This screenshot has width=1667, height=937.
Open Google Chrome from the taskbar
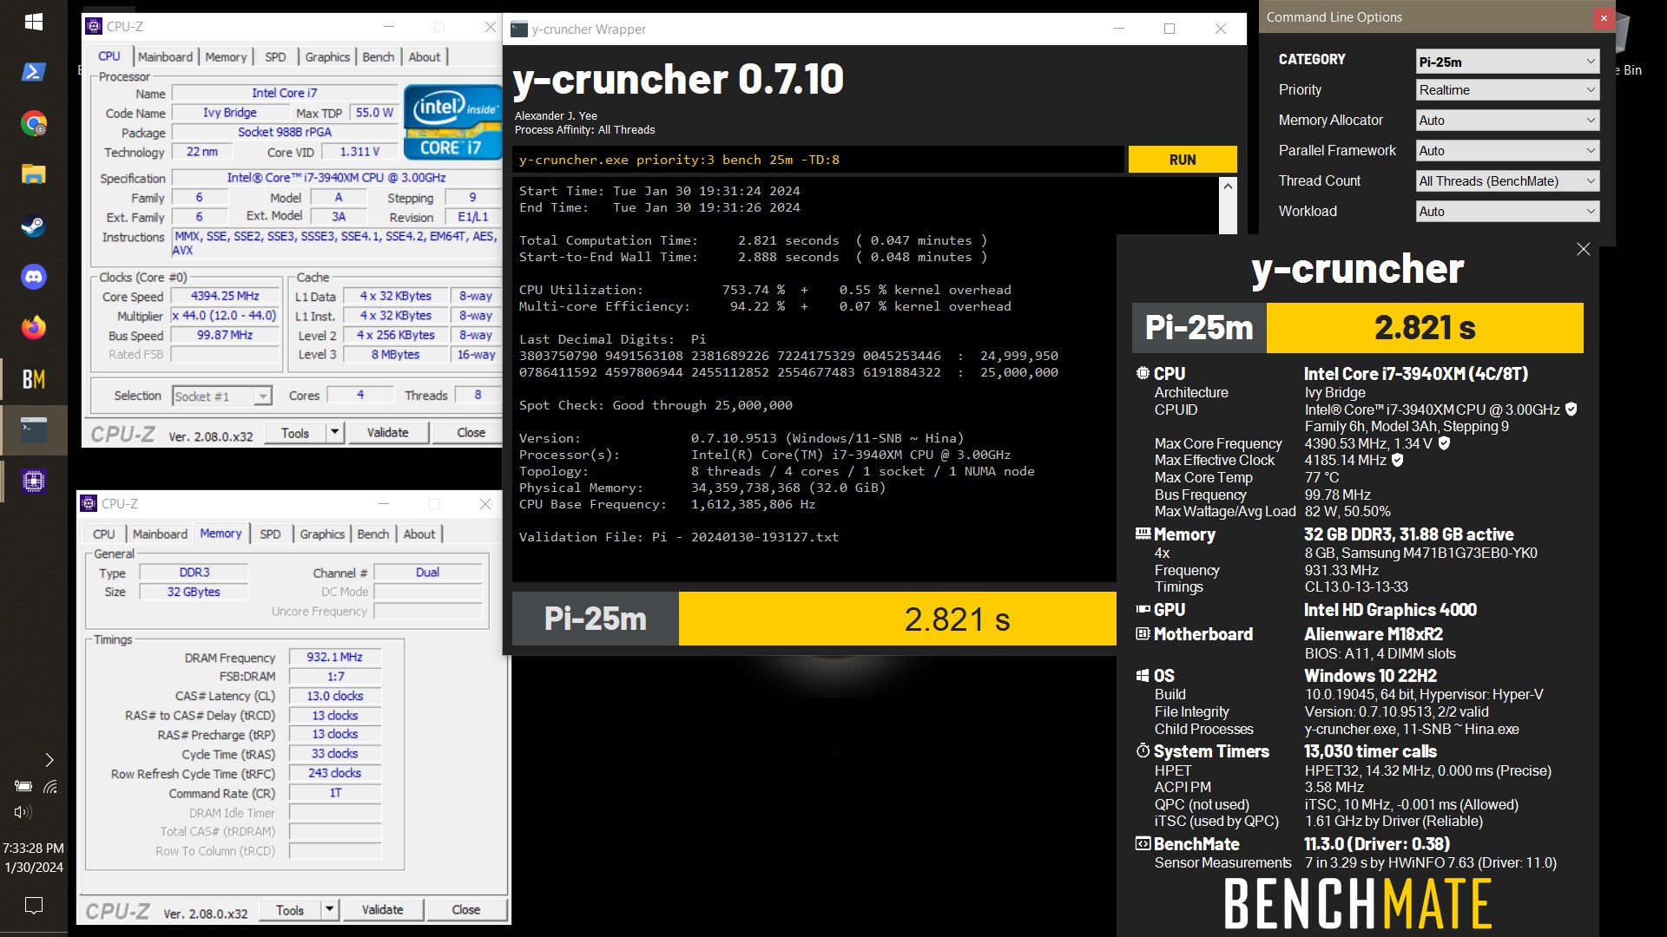pyautogui.click(x=34, y=123)
